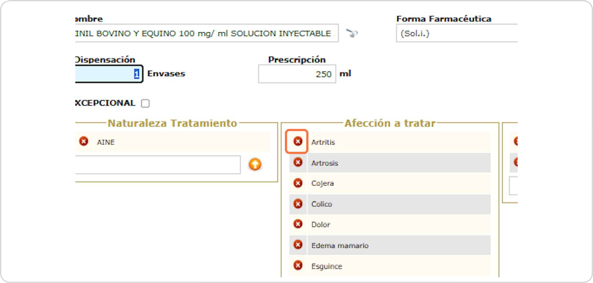Remove the Cojera affection
This screenshot has width=593, height=283.
[x=298, y=183]
